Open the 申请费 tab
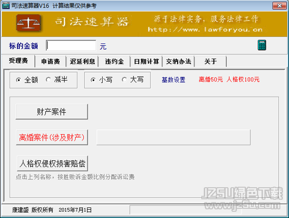 coord(51,62)
